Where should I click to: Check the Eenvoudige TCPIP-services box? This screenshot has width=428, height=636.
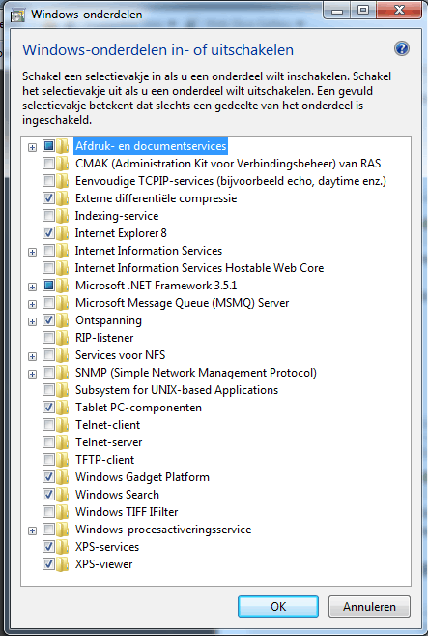coord(48,181)
